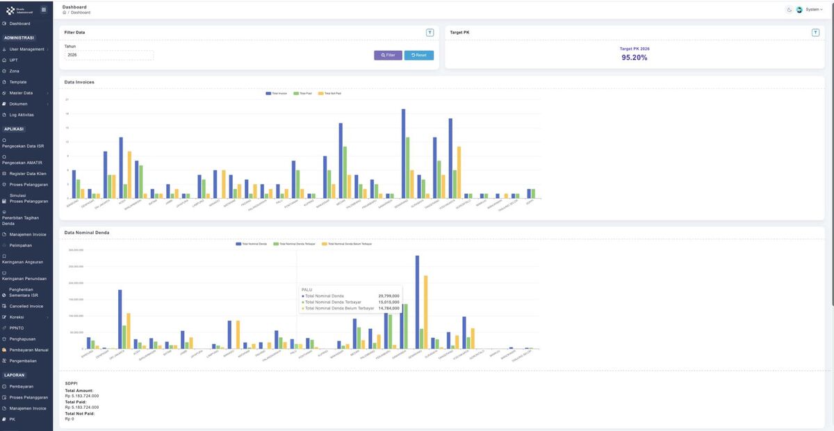
Task: Switch to dark mode with the moon icon
Action: (790, 10)
